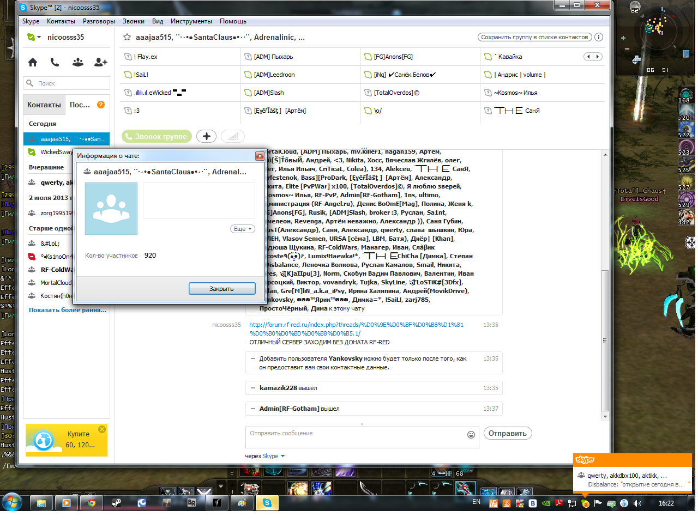Close the Skype ad banner
The image size is (698, 523).
coord(102,429)
